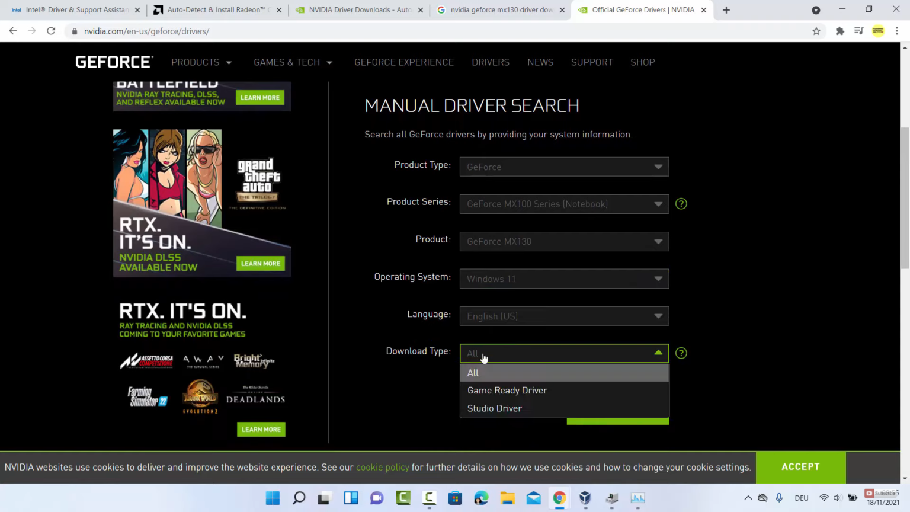The image size is (910, 512).
Task: Click LEARN MORE on GTA Trilogy banner
Action: click(261, 263)
